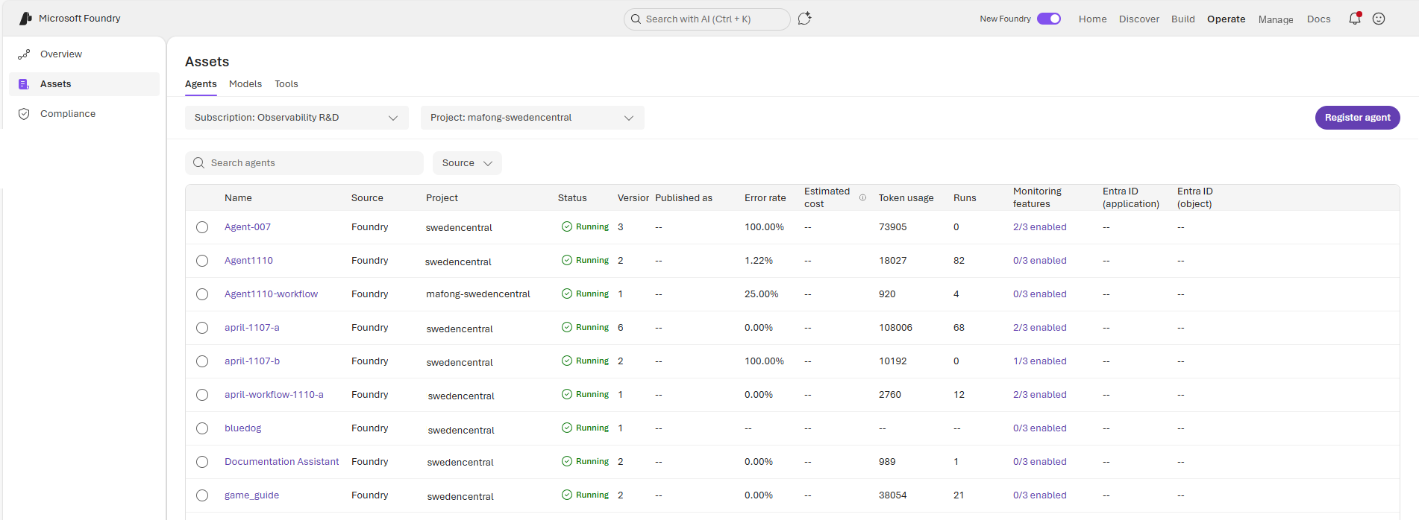Click the Search agents input field

[304, 163]
